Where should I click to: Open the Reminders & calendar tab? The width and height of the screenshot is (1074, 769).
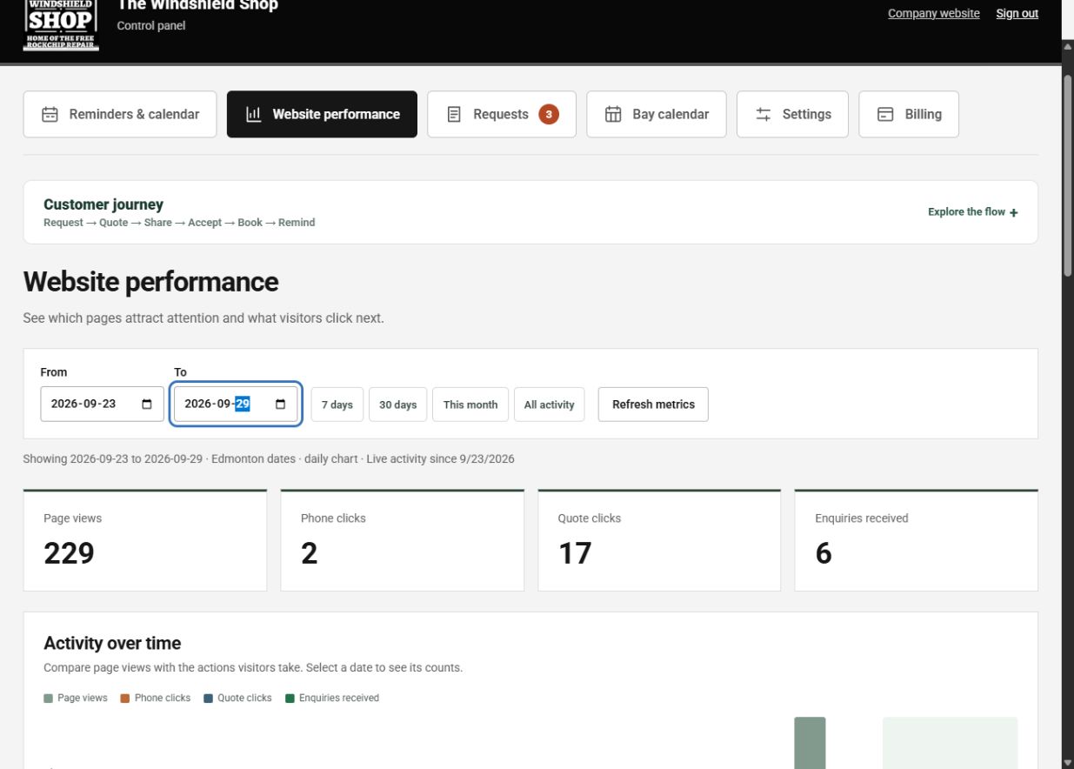120,114
